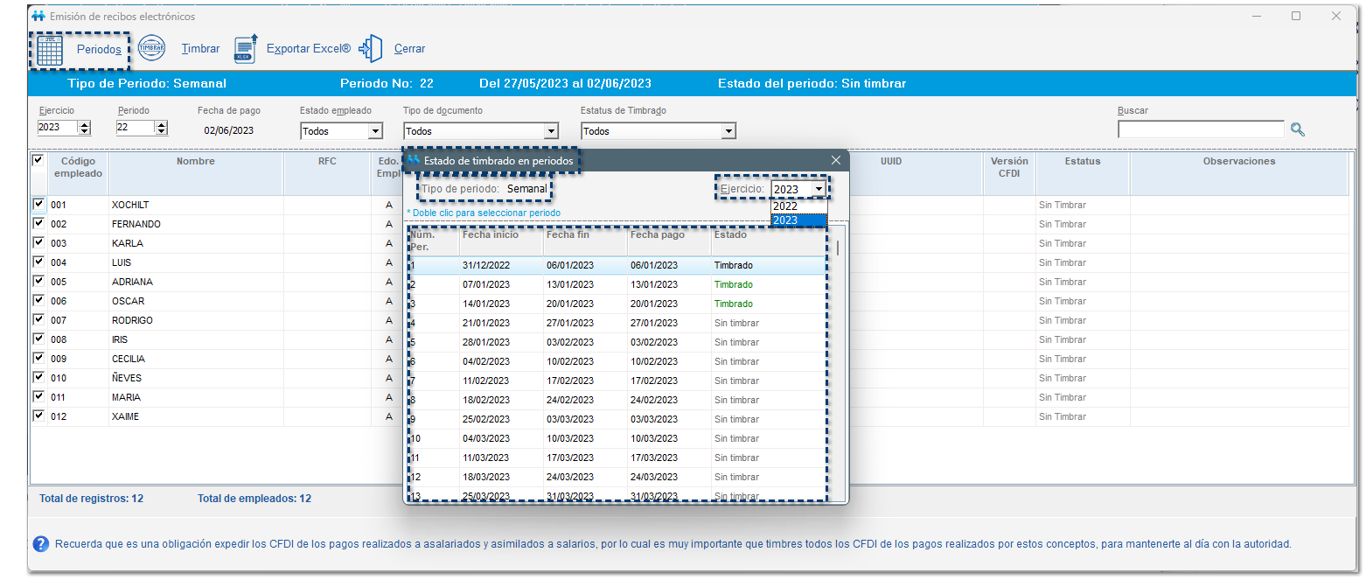Image resolution: width=1366 pixels, height=580 pixels.
Task: Click the Periodo number stepper arrows
Action: [161, 128]
